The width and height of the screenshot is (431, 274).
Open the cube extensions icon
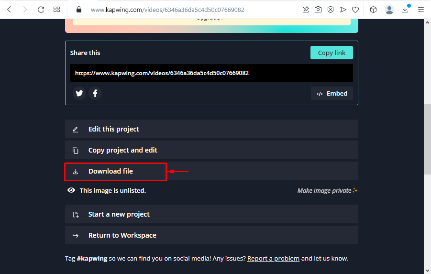point(373,10)
